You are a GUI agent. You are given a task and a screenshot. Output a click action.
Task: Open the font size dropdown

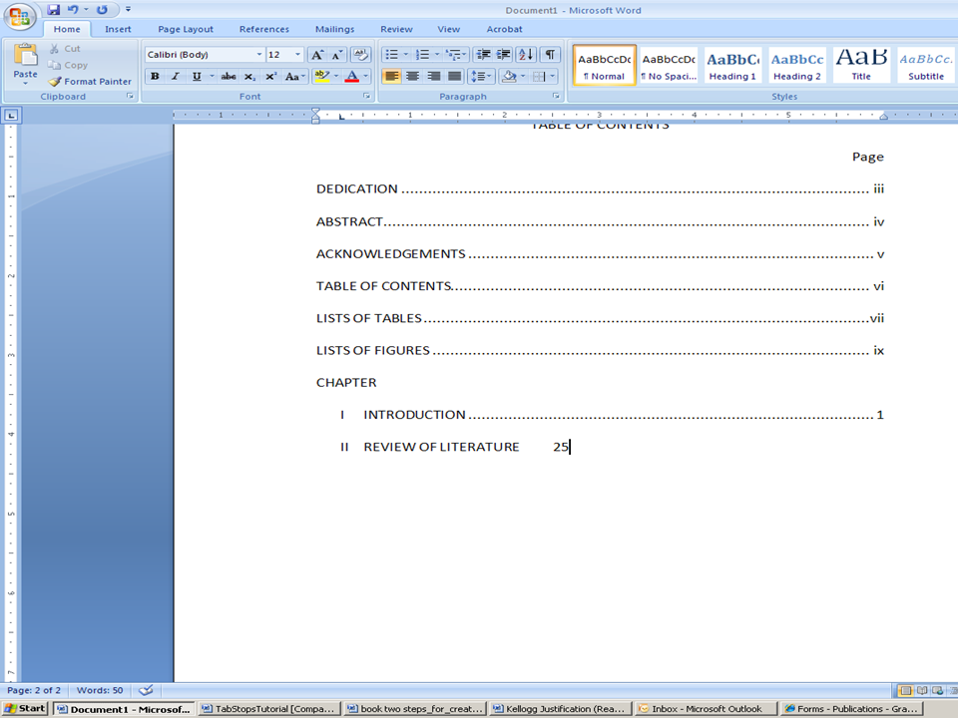(298, 55)
